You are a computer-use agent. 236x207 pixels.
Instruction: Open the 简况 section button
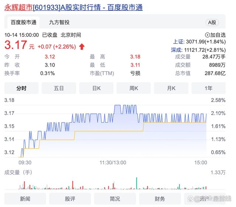[x=115, y=199]
